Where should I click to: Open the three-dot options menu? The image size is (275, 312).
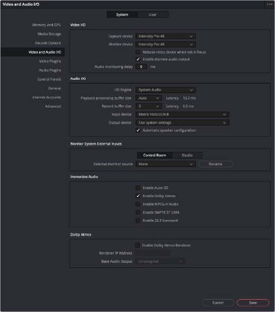[269, 4]
